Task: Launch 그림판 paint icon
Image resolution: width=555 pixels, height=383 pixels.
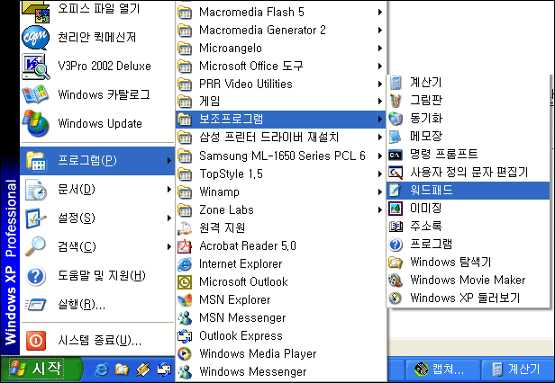Action: coord(396,101)
